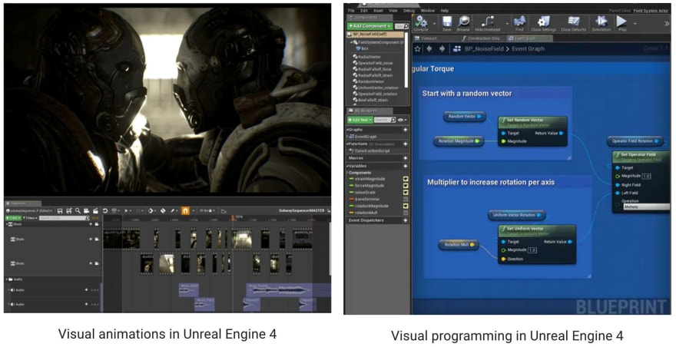Open My Blueprint eye view options
Viewport: 676px width, 347px height.
pos(401,120)
